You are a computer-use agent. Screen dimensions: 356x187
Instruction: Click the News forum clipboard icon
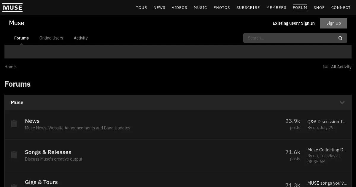click(x=14, y=123)
